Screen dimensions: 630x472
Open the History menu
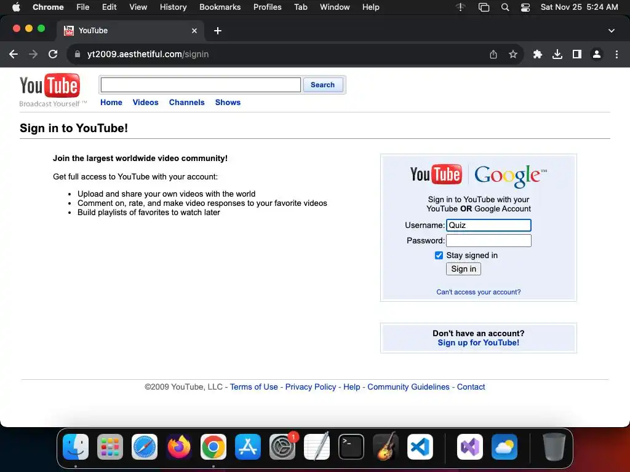173,7
